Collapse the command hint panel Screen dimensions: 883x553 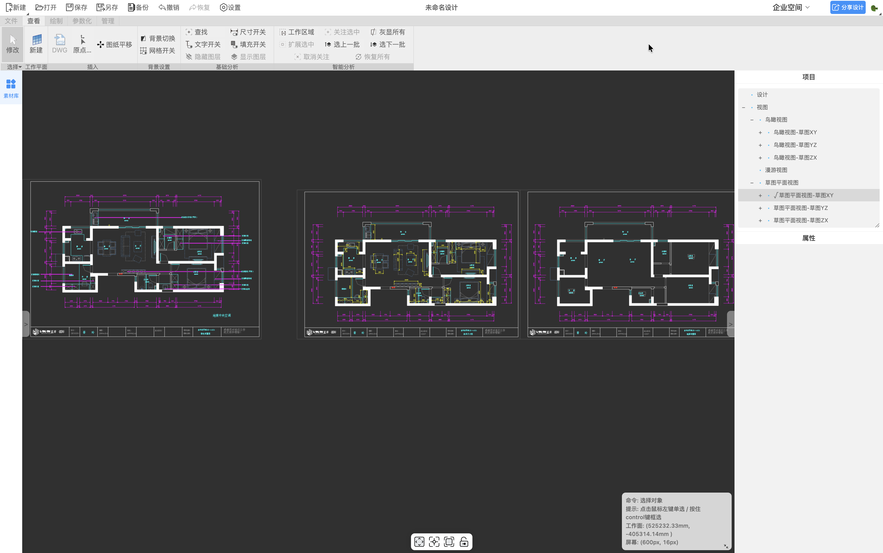(x=726, y=546)
